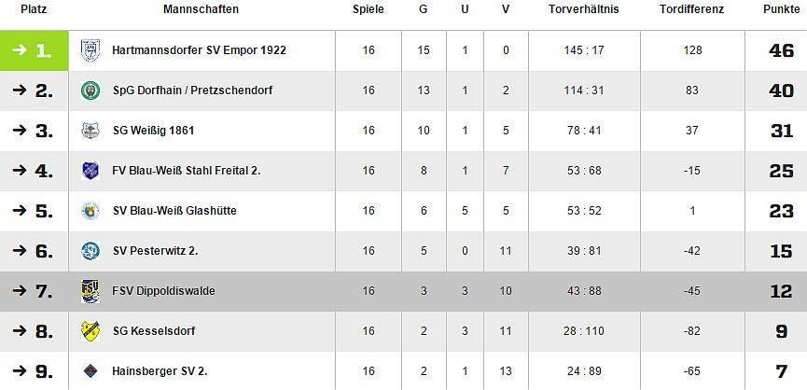Screen dimensions: 807x390
Task: Click the SV Blau-Weiß Glashütte team crest
Action: click(x=90, y=211)
